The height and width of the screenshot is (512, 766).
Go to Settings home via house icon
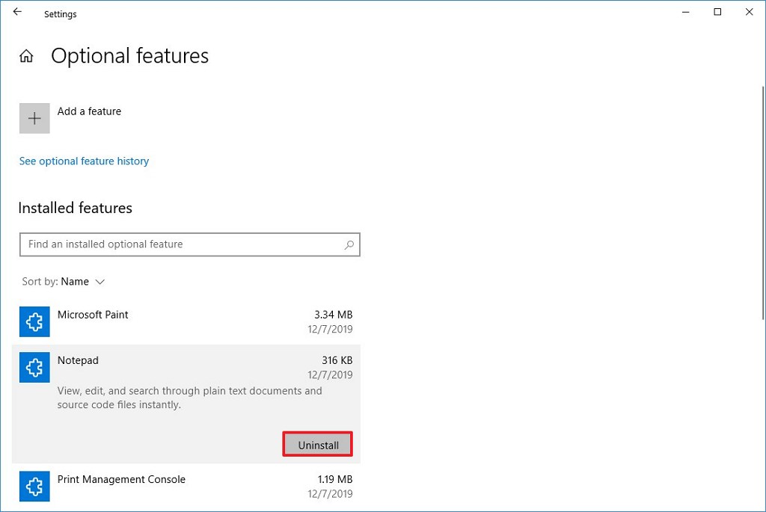(x=26, y=57)
